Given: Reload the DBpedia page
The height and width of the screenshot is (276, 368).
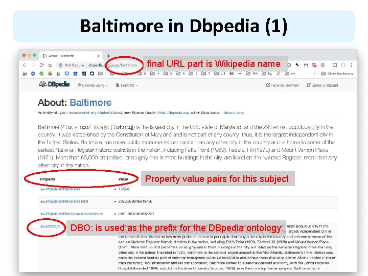Looking at the screenshot, I should coord(41,65).
